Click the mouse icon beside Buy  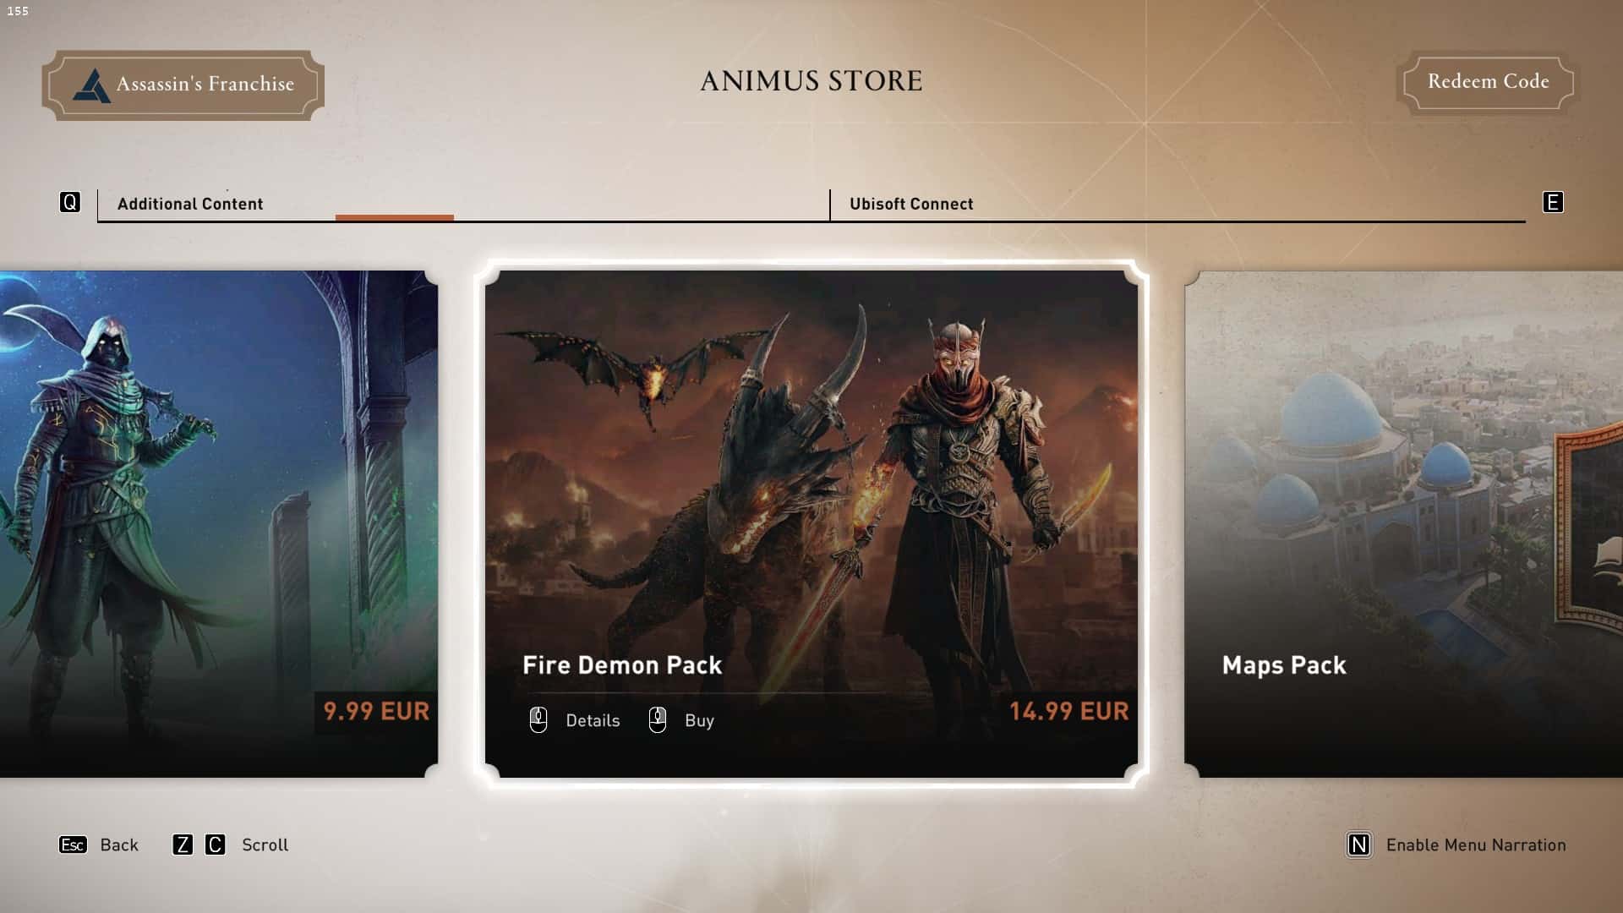click(x=658, y=719)
